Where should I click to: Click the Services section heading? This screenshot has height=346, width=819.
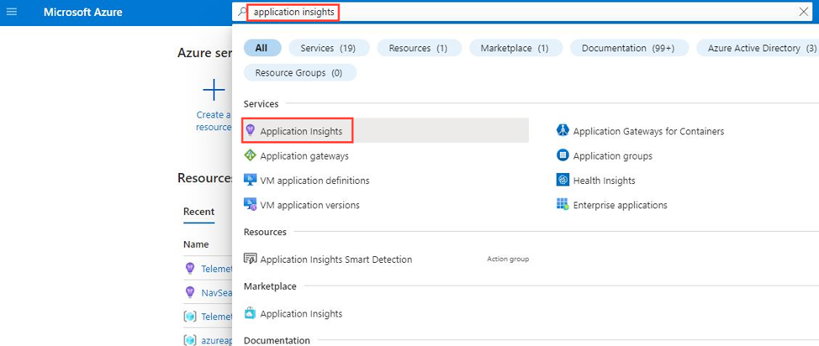(x=262, y=104)
